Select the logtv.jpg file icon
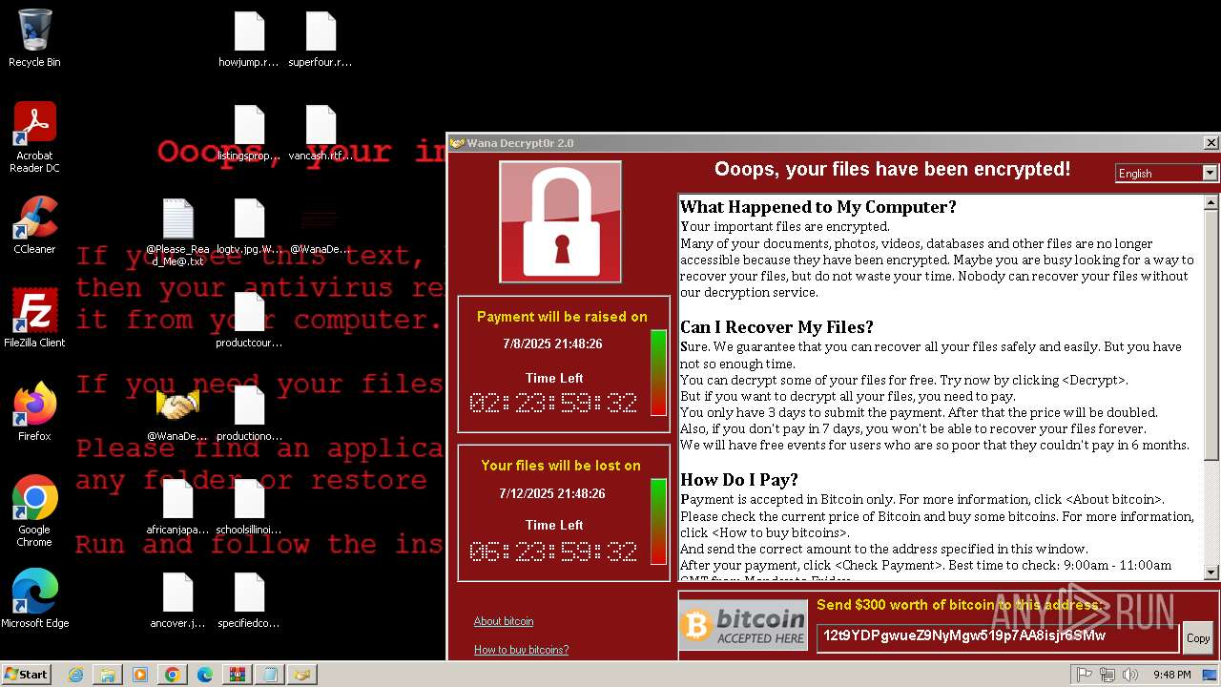 pyautogui.click(x=249, y=227)
